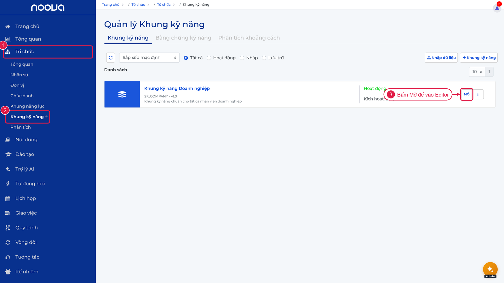Click first Tổ chức breadcrumb
The width and height of the screenshot is (504, 283).
[138, 5]
